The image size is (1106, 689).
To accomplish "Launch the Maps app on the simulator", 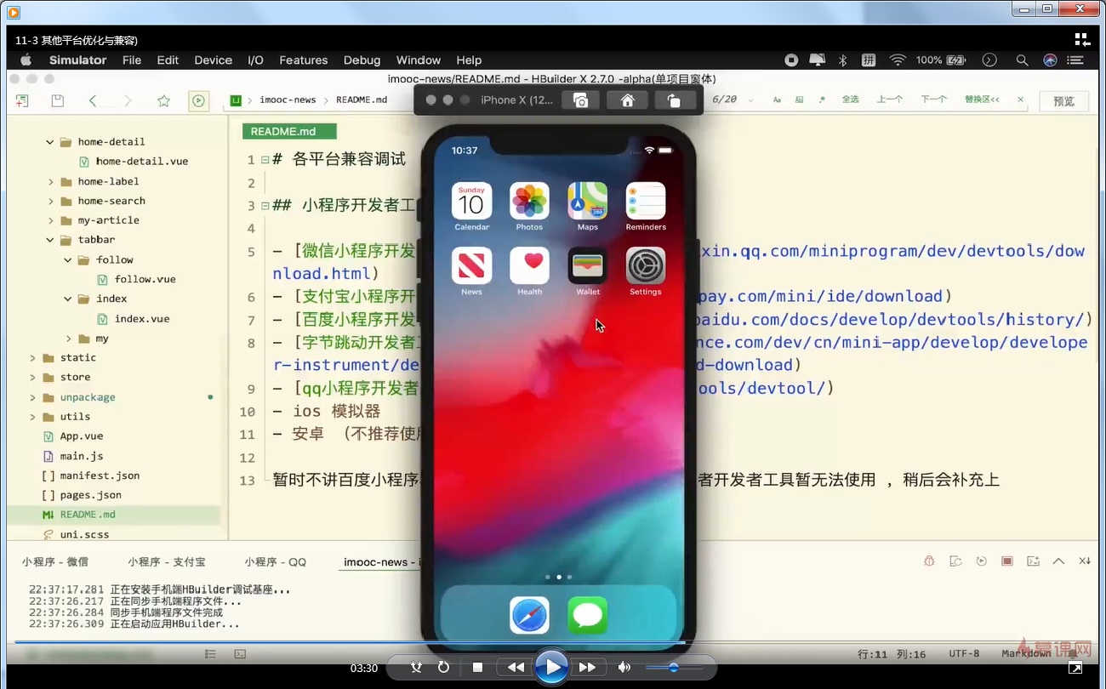I will pos(588,202).
